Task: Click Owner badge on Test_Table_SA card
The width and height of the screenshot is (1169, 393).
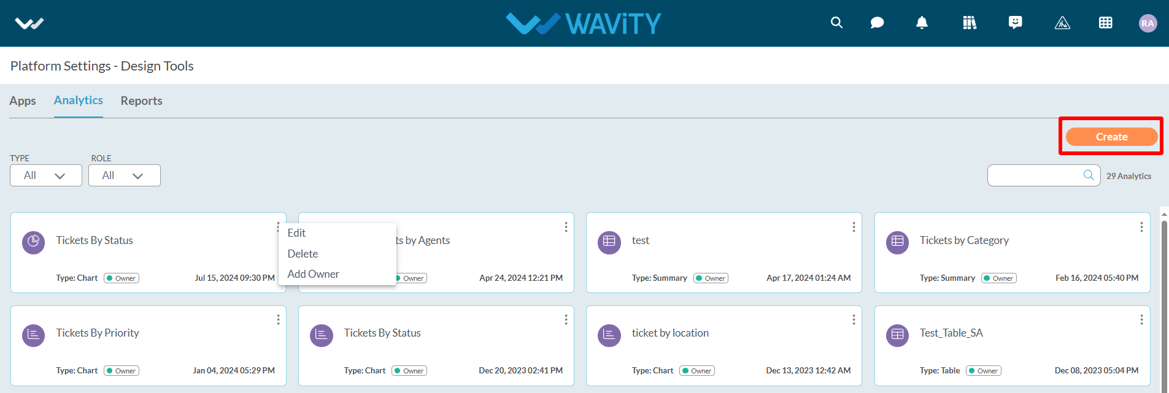Action: pyautogui.click(x=984, y=371)
